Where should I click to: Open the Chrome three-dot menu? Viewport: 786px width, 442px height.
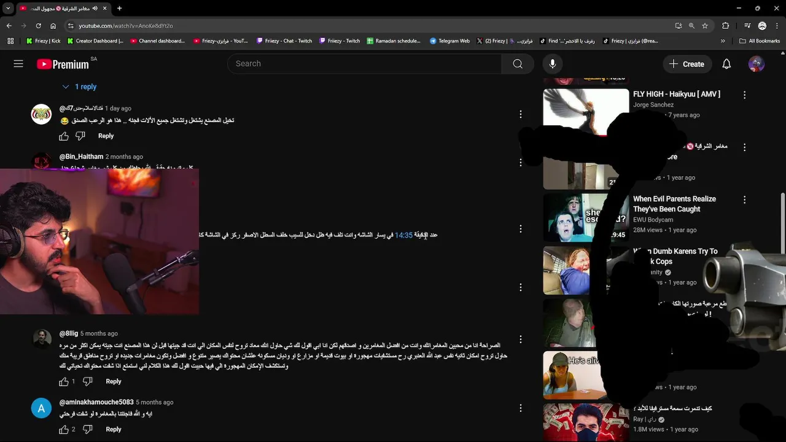pyautogui.click(x=777, y=26)
